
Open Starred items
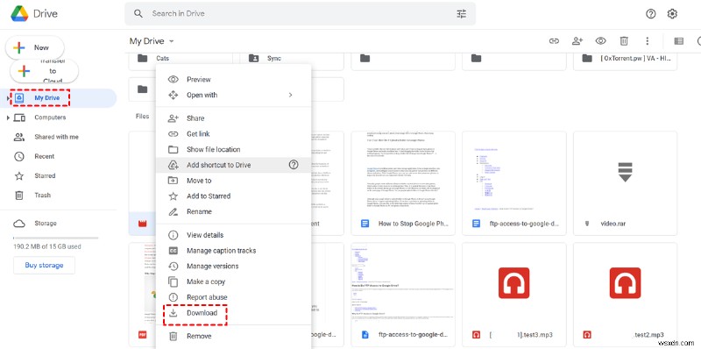pos(45,176)
